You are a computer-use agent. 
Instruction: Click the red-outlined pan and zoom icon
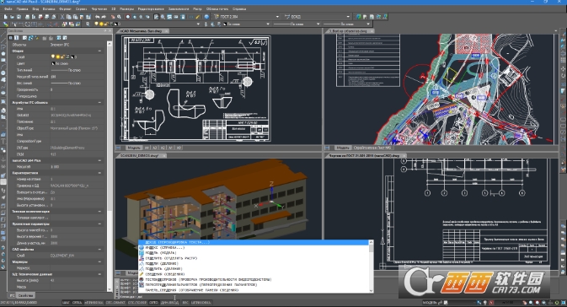[128, 17]
